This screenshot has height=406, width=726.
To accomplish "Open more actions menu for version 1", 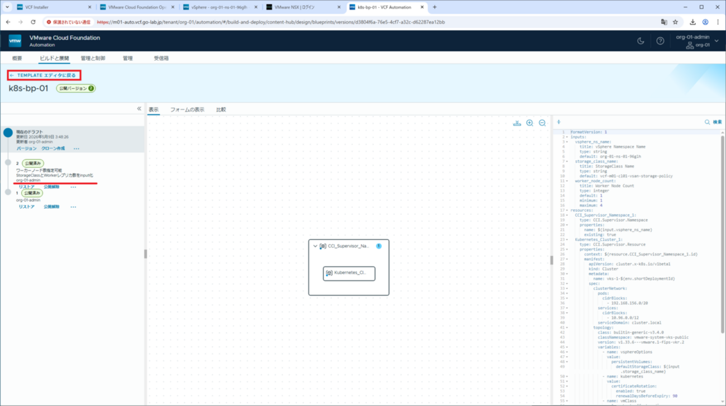I will pyautogui.click(x=73, y=207).
